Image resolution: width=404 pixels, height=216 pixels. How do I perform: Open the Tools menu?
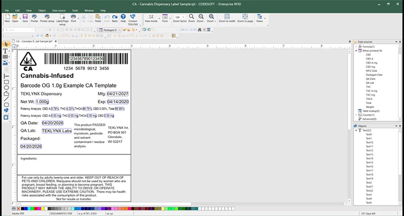click(x=75, y=11)
